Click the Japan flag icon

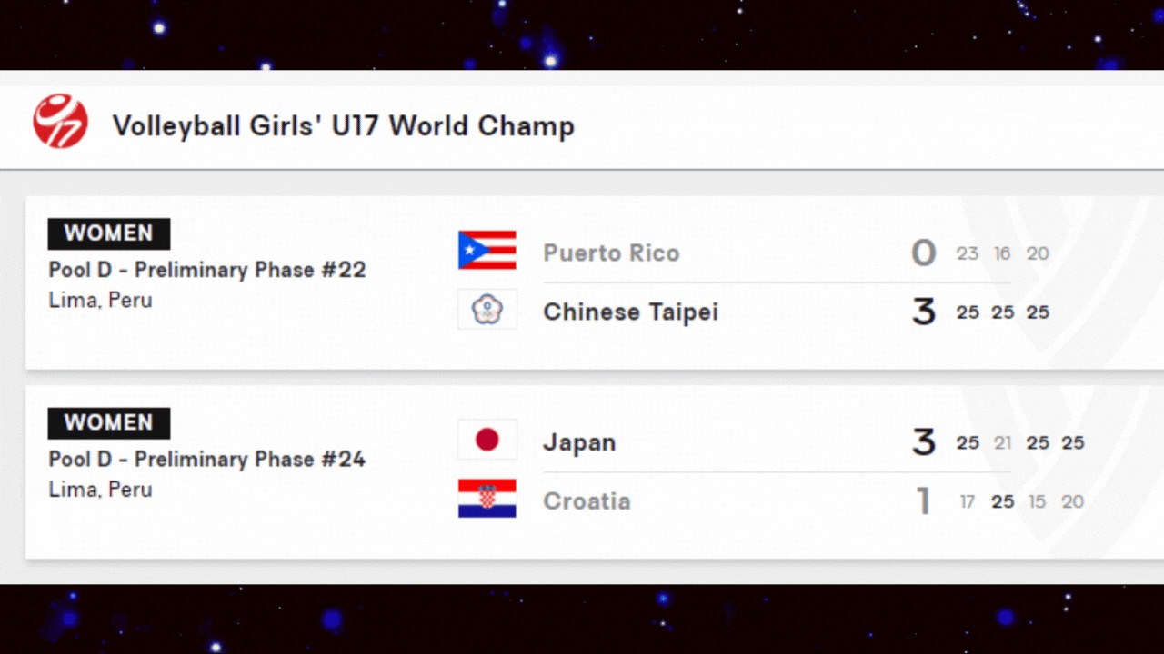[487, 440]
